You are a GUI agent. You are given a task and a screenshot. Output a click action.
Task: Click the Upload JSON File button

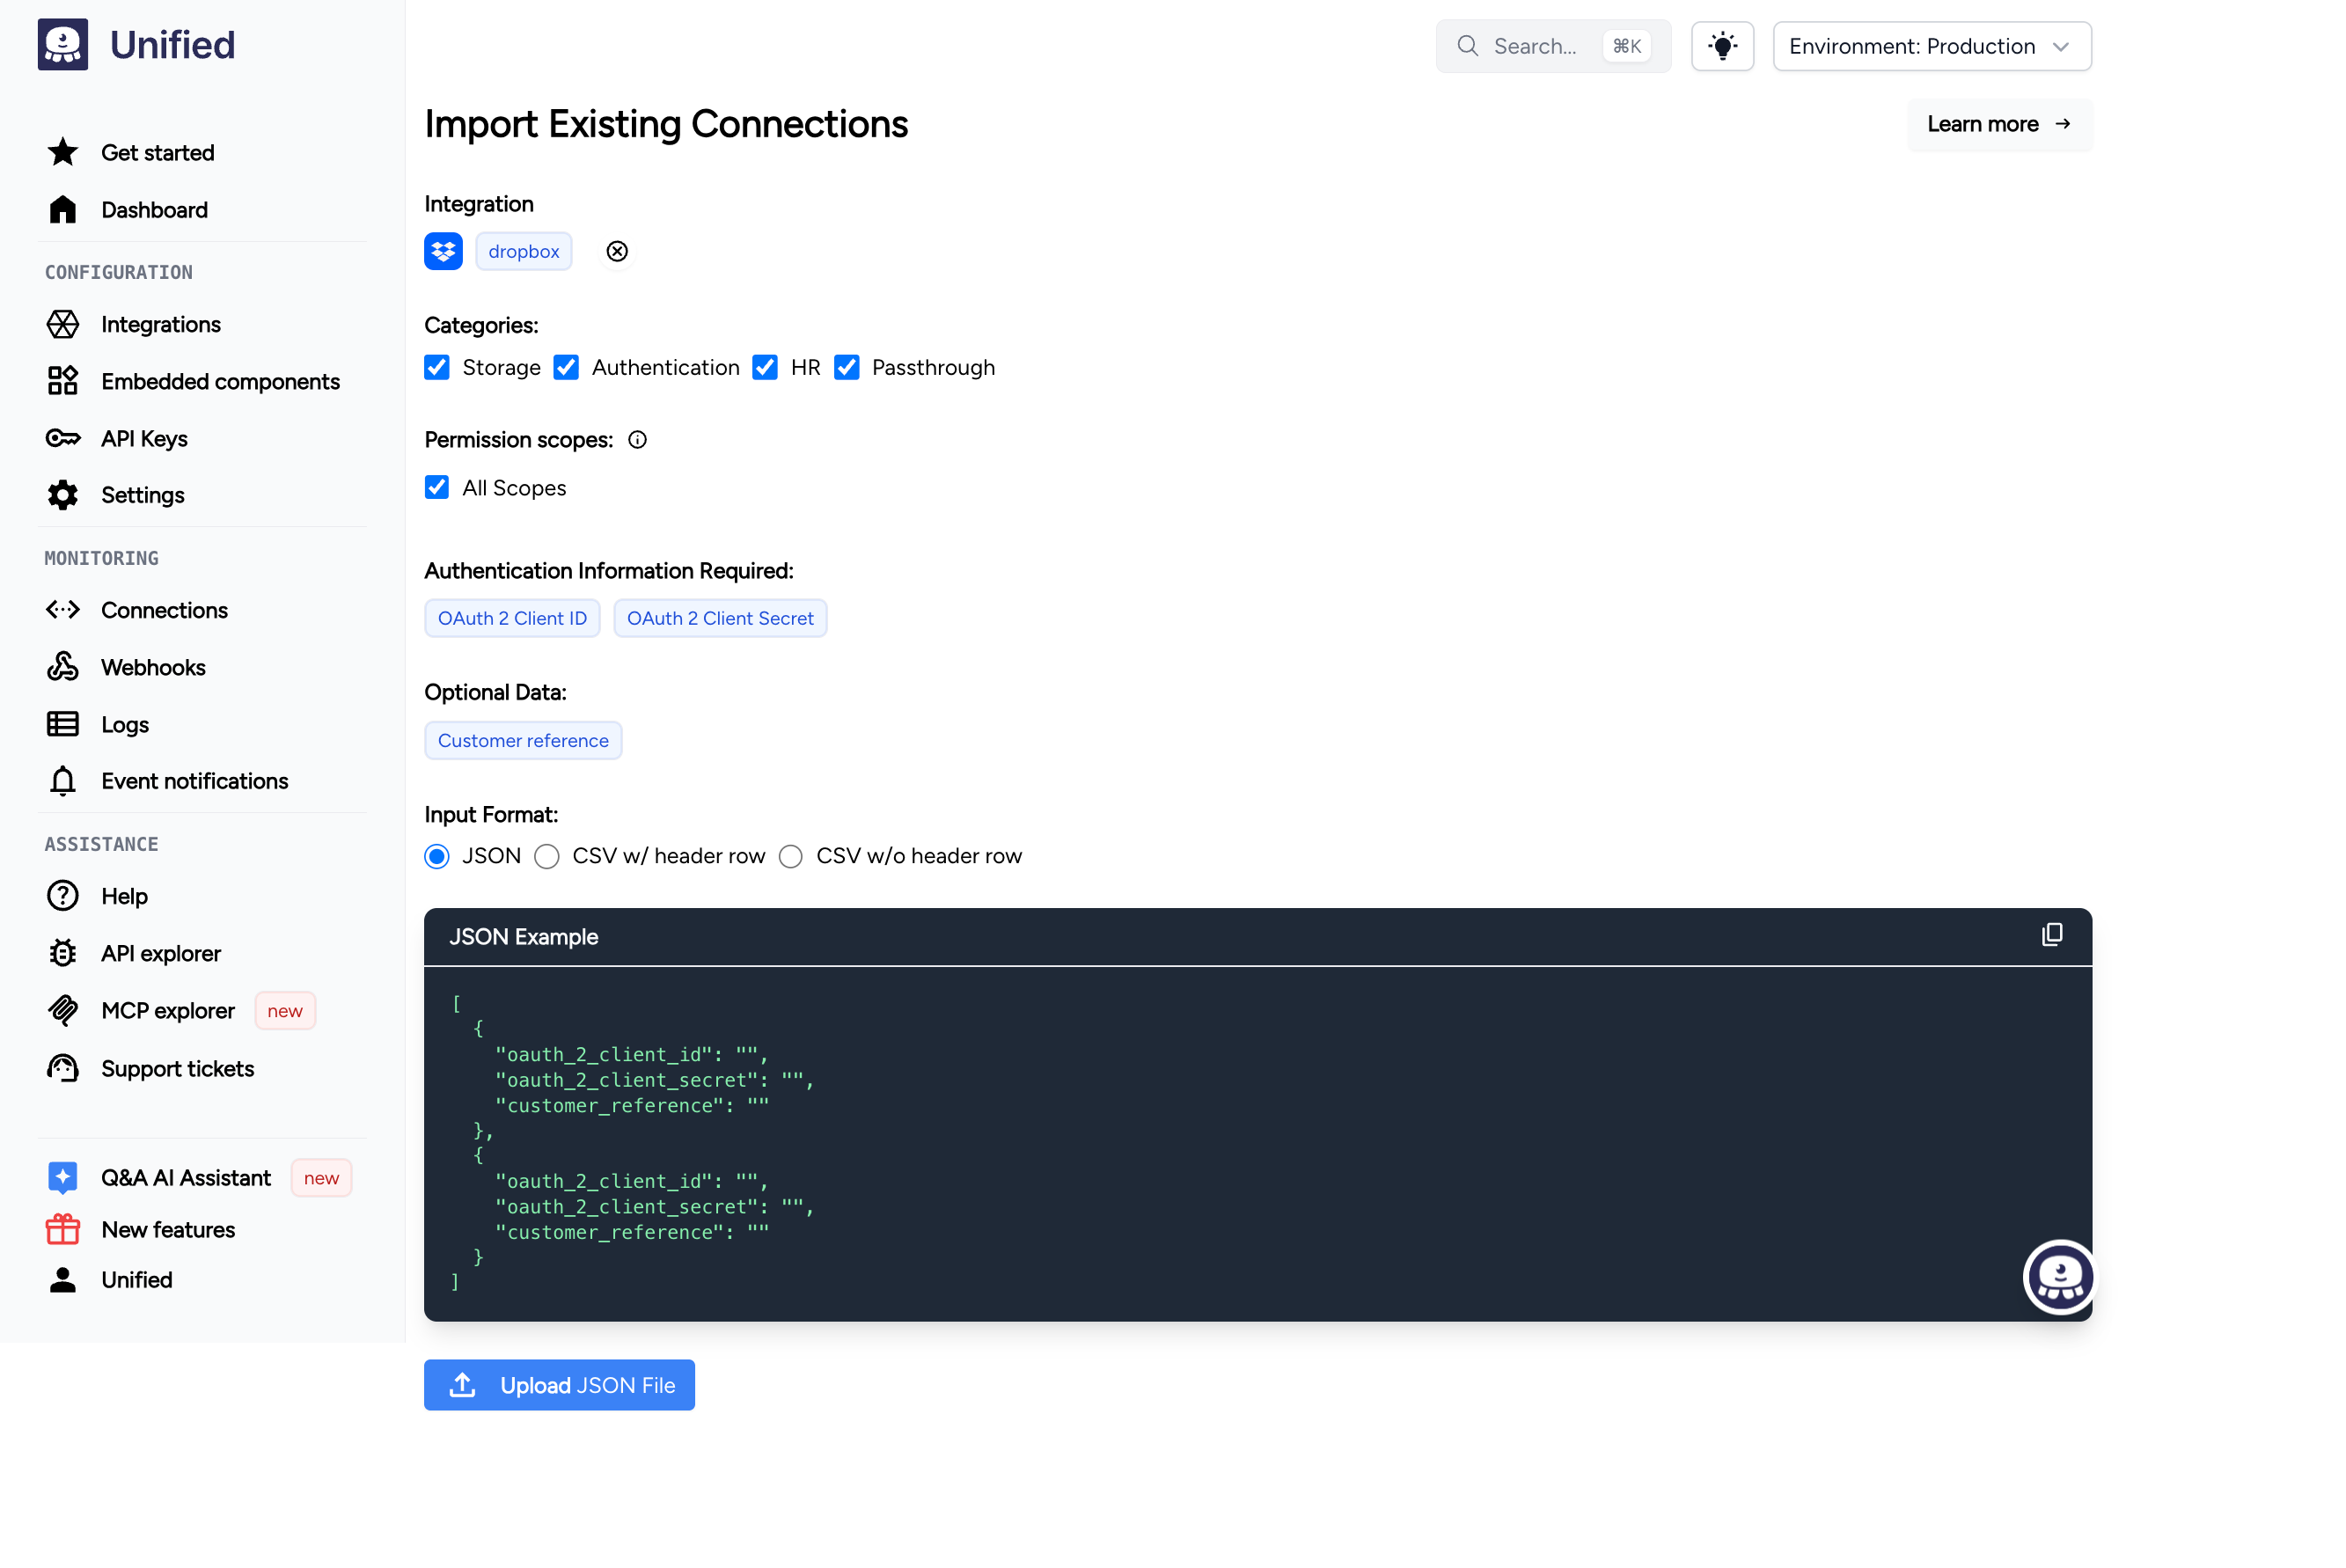pos(559,1385)
